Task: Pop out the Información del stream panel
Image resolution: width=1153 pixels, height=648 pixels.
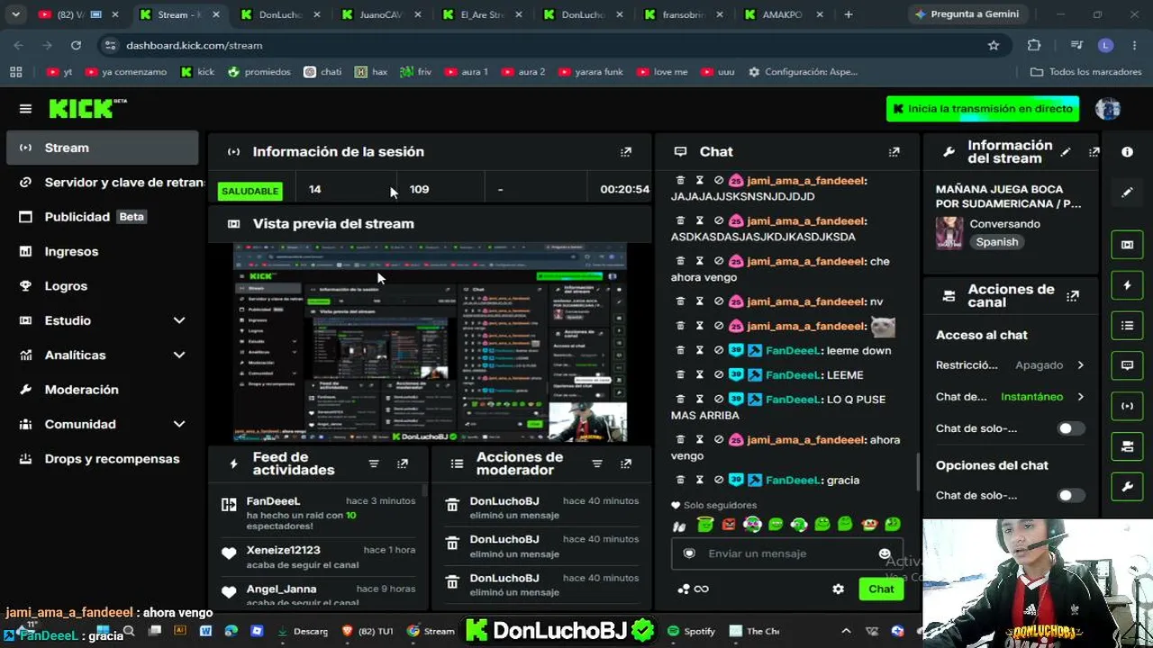Action: point(1094,152)
